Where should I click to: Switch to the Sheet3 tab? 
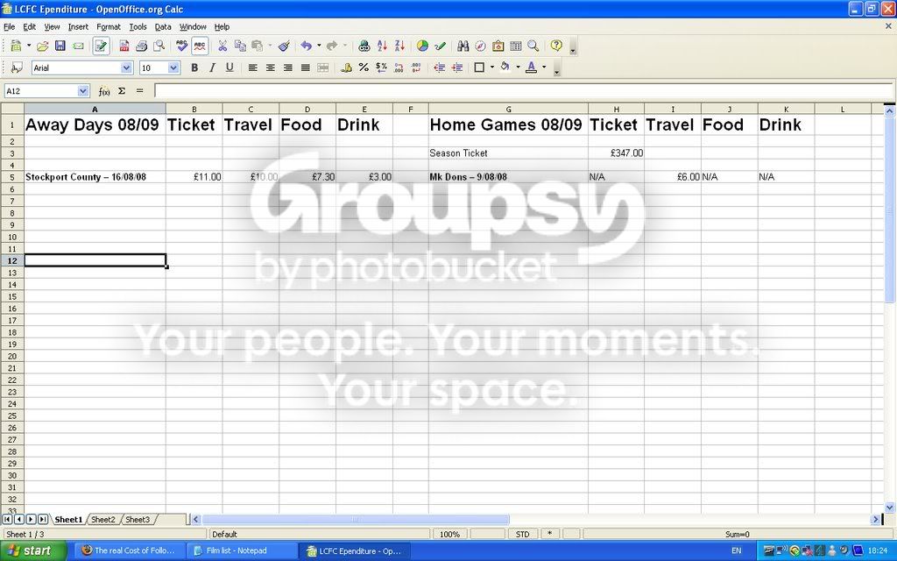pos(138,520)
